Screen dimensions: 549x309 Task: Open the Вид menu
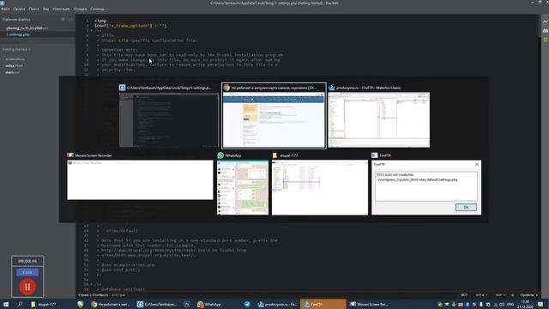coord(45,9)
